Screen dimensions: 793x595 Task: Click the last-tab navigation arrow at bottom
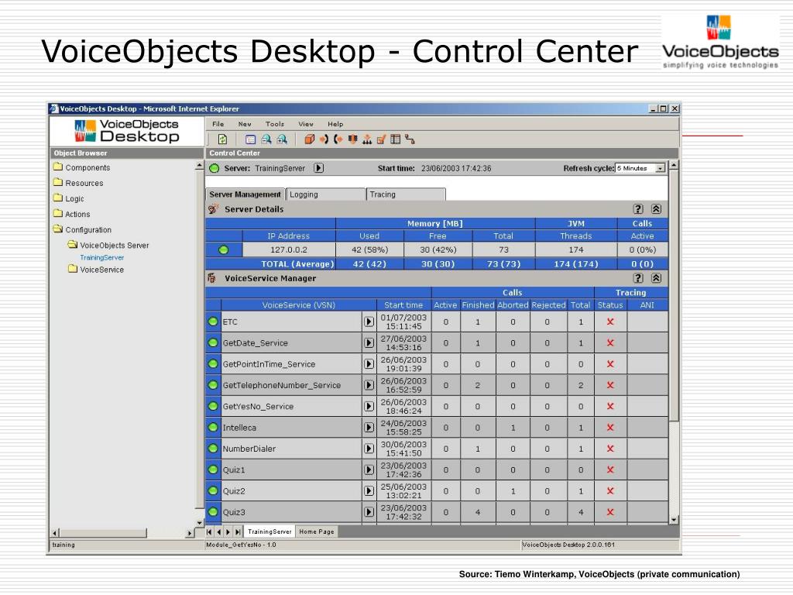(x=238, y=531)
